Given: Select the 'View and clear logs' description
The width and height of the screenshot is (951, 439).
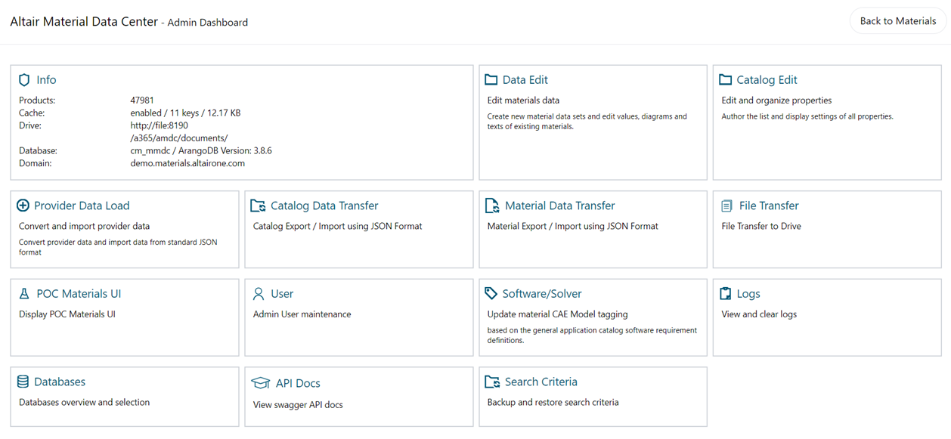Looking at the screenshot, I should pos(759,314).
